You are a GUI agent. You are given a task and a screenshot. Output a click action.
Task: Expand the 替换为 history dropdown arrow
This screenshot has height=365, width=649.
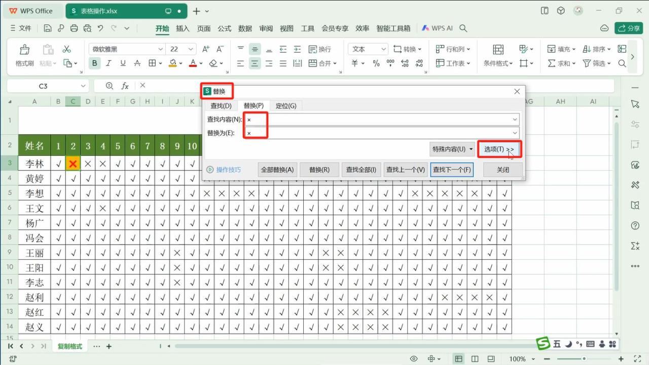515,133
